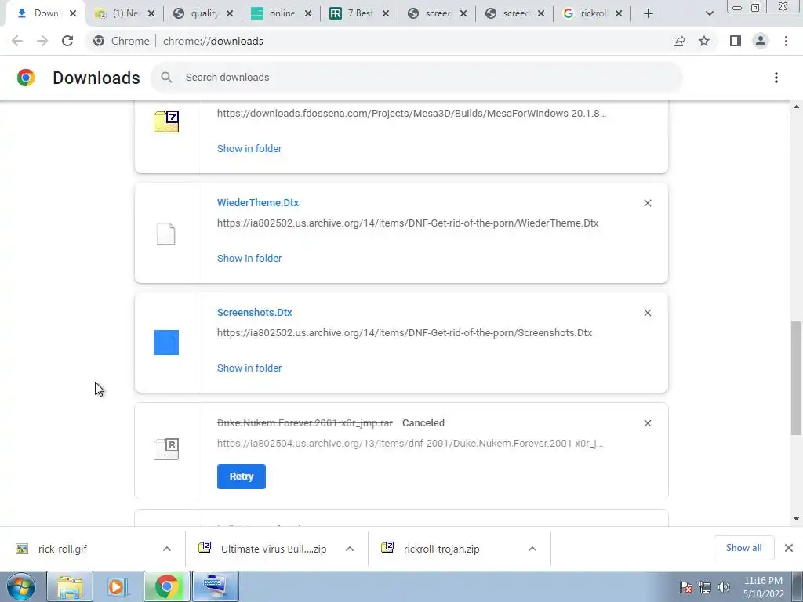This screenshot has height=602, width=803.
Task: Click the scrollbar up arrow
Action: pyautogui.click(x=796, y=107)
